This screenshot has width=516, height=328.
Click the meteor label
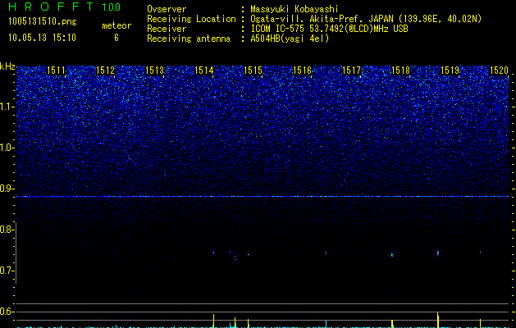coord(116,25)
